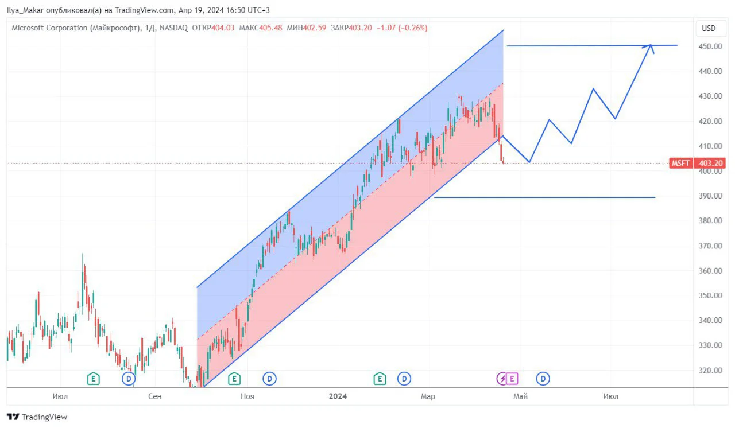Click the 420.00 price axis label
The width and height of the screenshot is (735, 428).
click(x=710, y=121)
